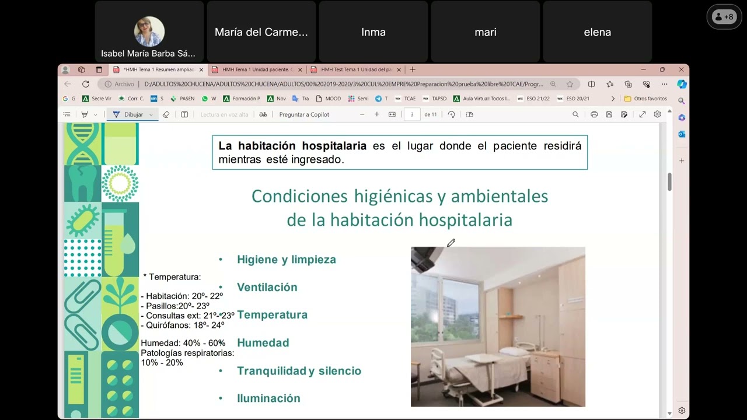The width and height of the screenshot is (747, 420).
Task: Click the rotate page icon
Action: coord(451,114)
